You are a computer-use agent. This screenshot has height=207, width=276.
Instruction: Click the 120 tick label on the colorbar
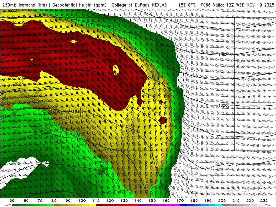tap(110, 201)
